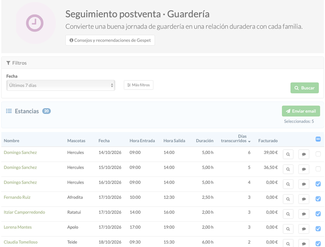Click the pet name Teide
325x247 pixels.
(x=72, y=242)
